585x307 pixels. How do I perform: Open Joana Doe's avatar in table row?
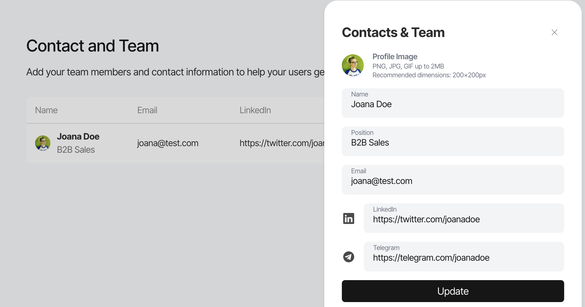click(x=43, y=143)
